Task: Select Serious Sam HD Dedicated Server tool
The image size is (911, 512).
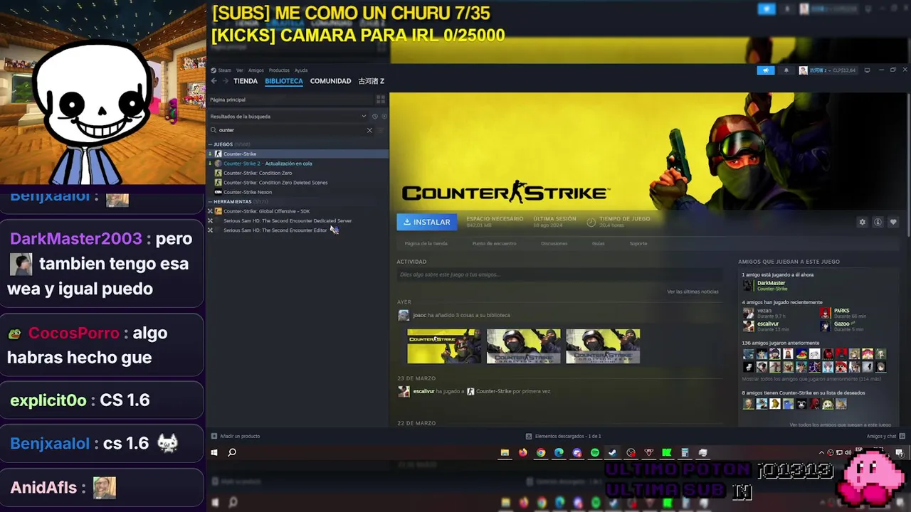Action: click(x=298, y=220)
